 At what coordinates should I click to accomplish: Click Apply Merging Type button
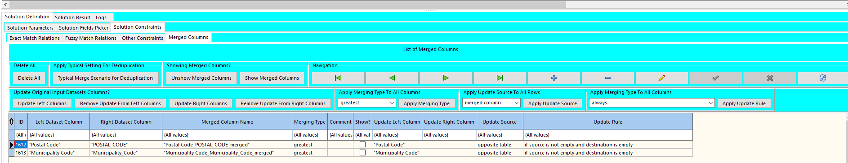point(427,103)
